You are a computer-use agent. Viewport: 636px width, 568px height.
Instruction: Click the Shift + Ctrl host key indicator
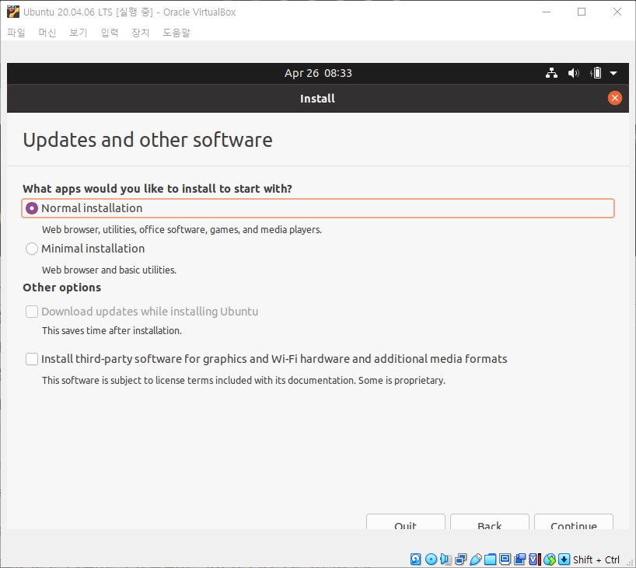coord(596,560)
